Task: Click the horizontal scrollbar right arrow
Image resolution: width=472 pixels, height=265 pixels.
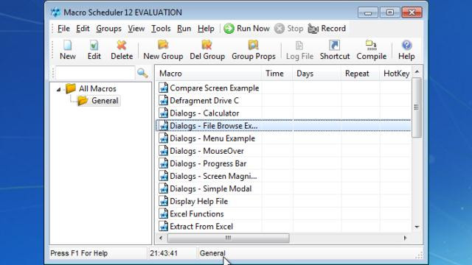Action: pyautogui.click(x=405, y=238)
